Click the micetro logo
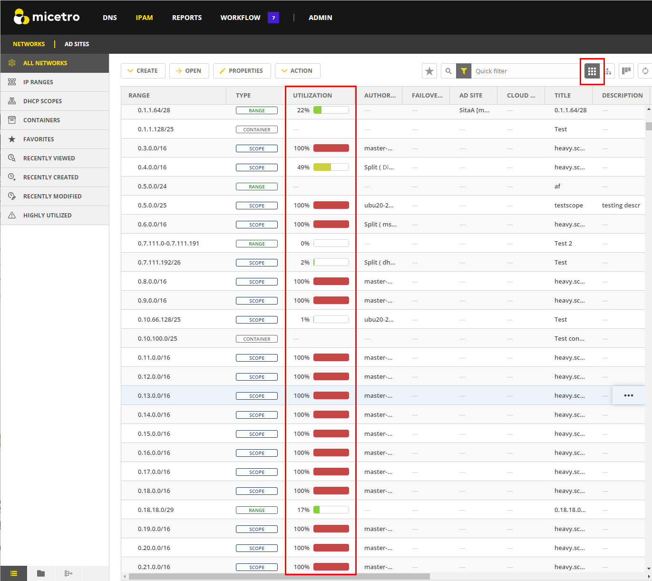This screenshot has width=652, height=581. tap(47, 17)
